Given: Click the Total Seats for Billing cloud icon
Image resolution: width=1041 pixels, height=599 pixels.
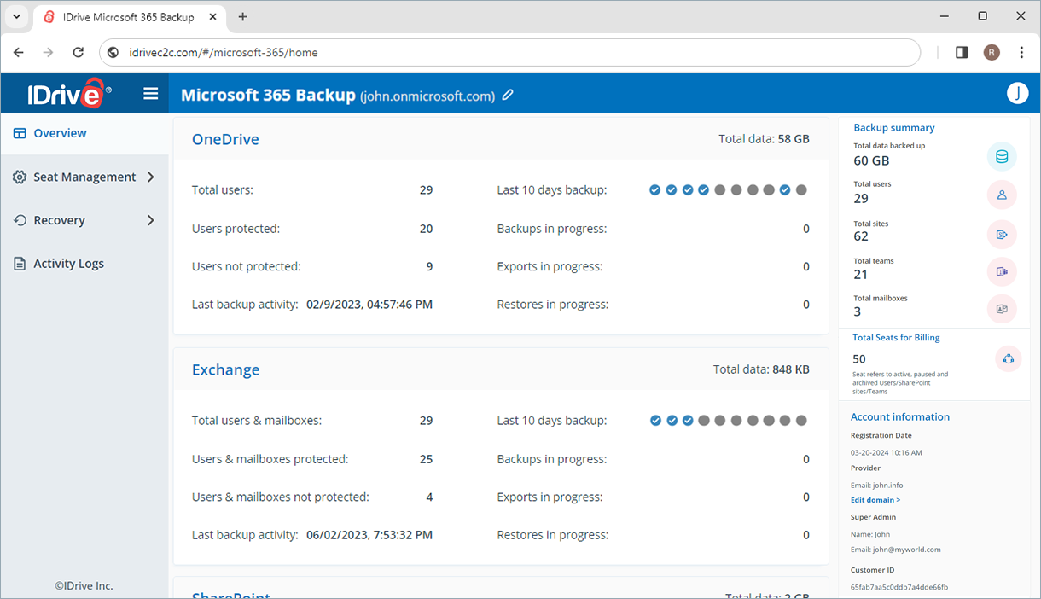Looking at the screenshot, I should [1008, 358].
